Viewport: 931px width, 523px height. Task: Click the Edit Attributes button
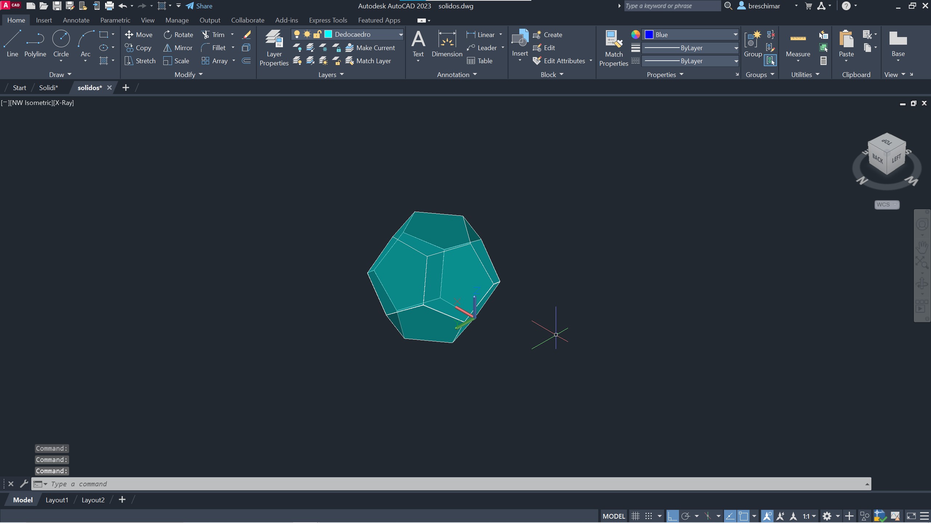click(559, 61)
